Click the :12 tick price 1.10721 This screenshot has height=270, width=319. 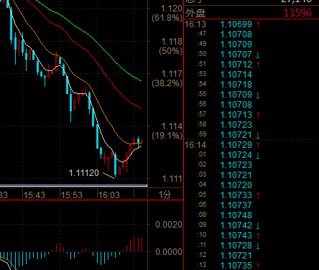[x=236, y=256]
